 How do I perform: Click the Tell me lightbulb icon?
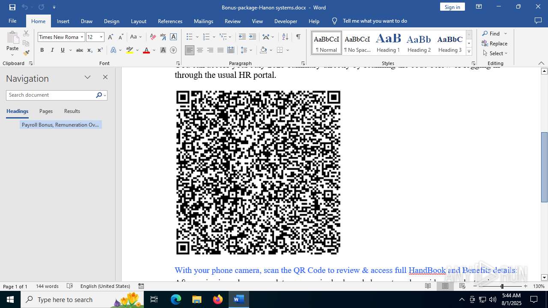point(335,21)
